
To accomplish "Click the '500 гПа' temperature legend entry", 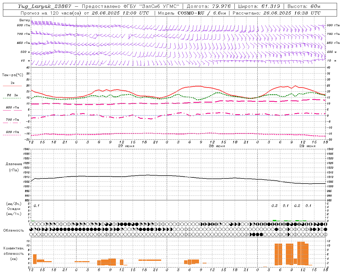I will coord(13,132).
